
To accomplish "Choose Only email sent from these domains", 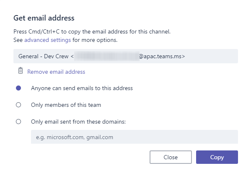I will coord(18,122).
